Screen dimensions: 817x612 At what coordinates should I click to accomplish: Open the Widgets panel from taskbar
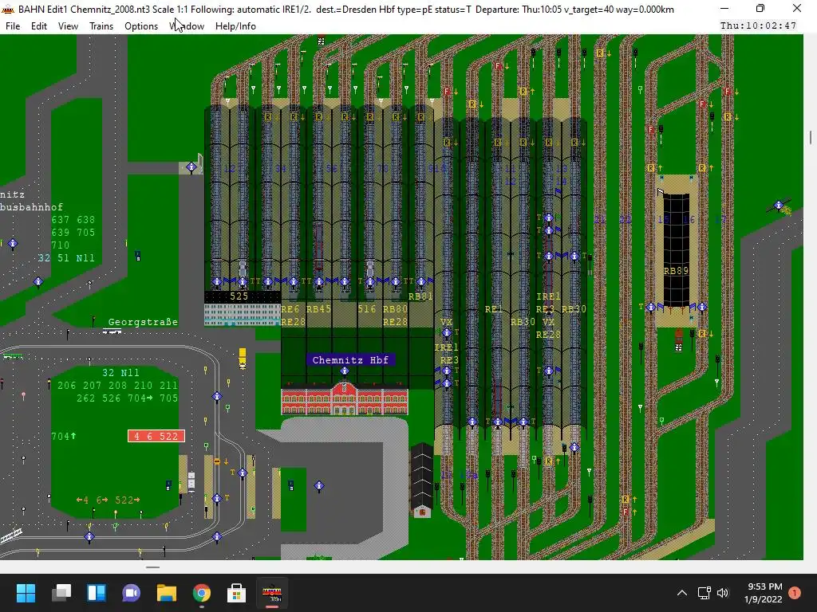coord(97,592)
